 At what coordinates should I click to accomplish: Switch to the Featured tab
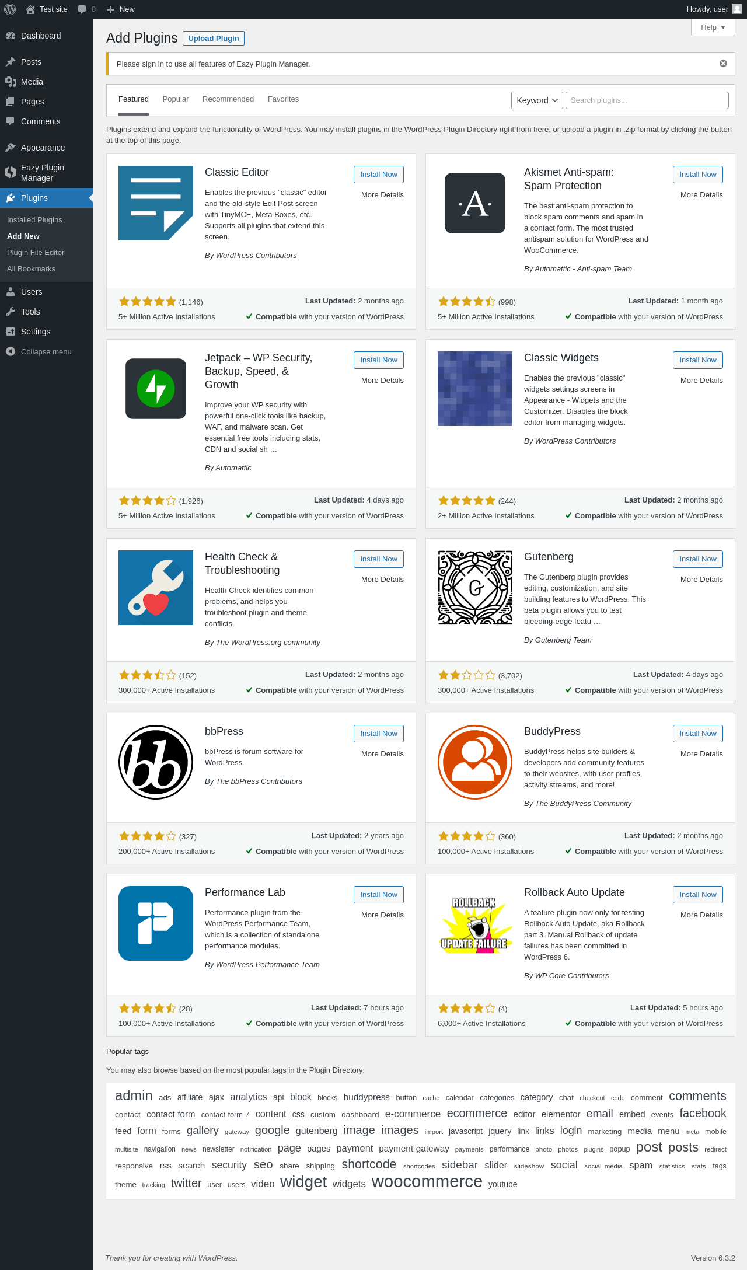tap(134, 99)
